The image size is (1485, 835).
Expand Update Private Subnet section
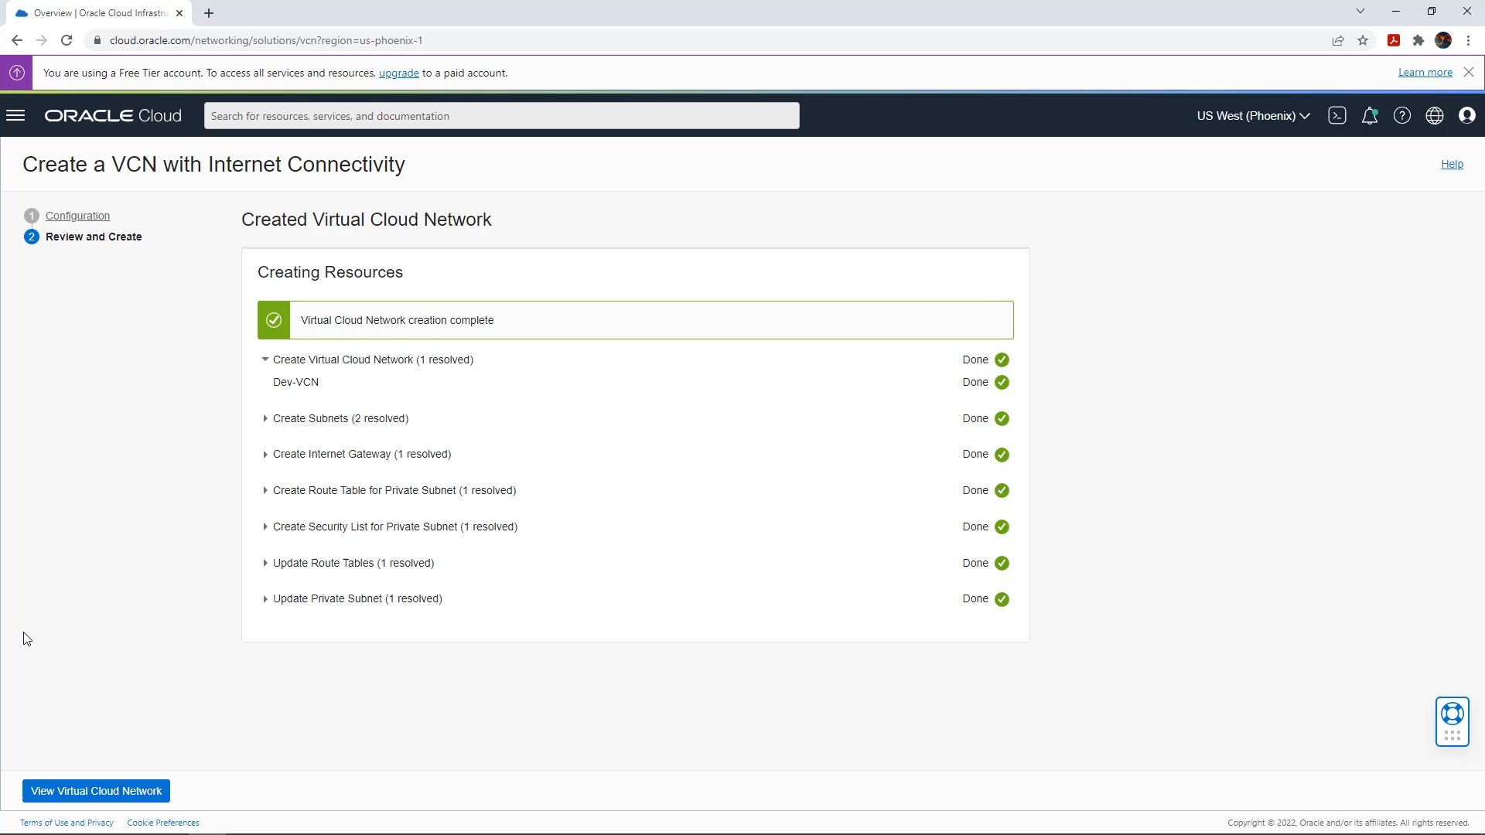[x=265, y=599]
